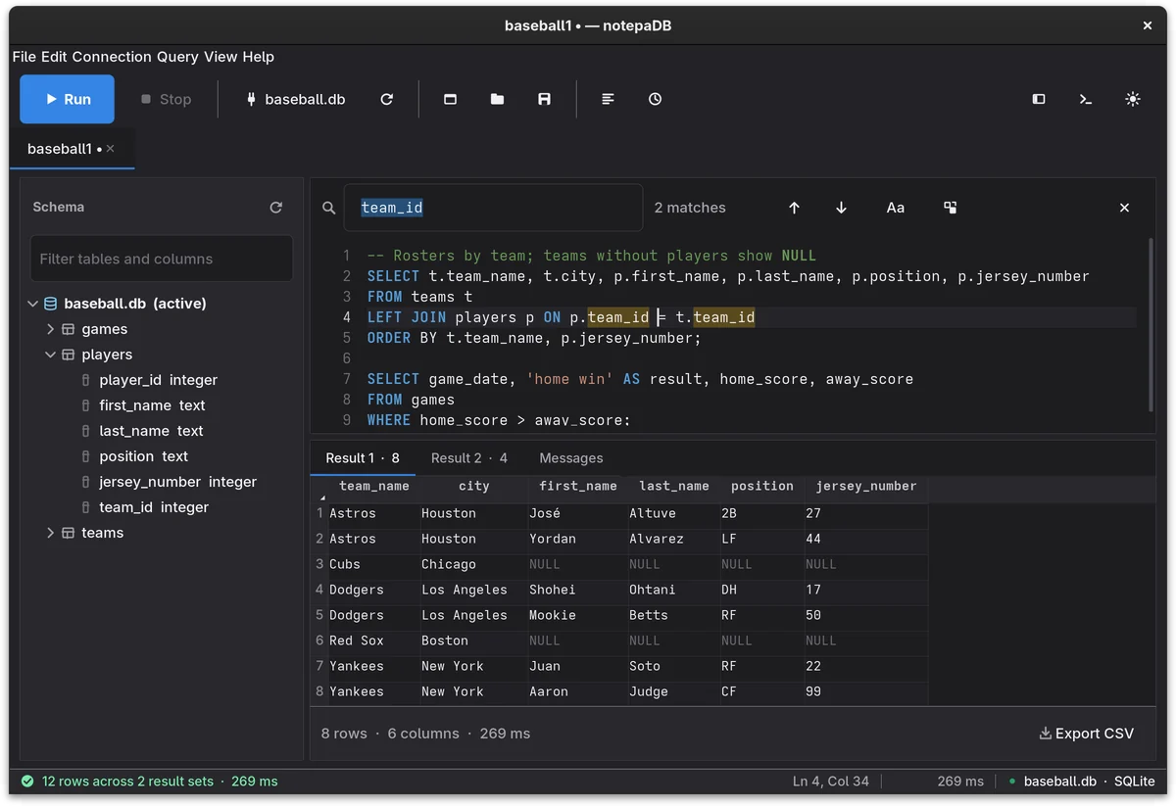Click the search magnifier icon

pos(329,208)
